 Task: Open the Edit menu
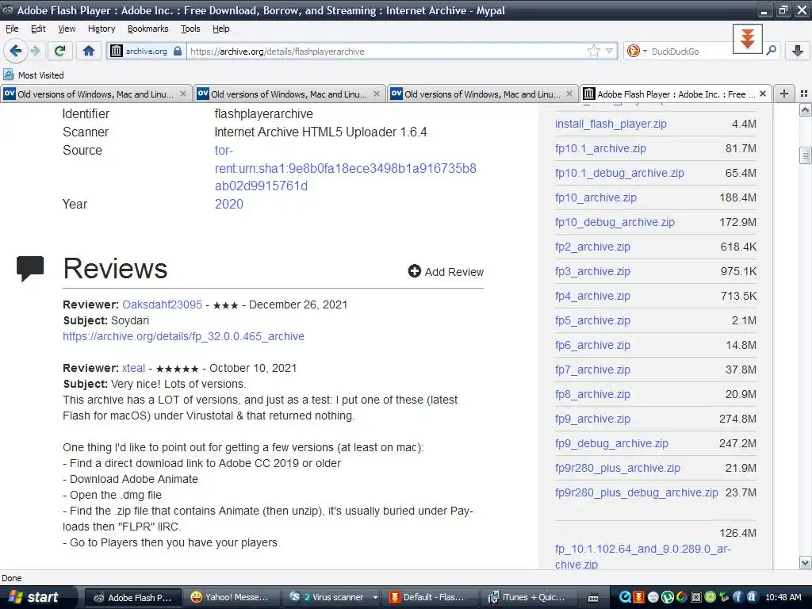pos(38,29)
